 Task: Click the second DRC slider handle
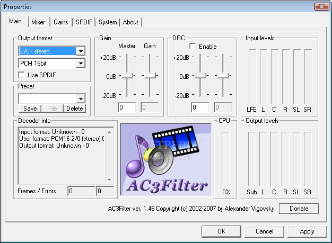[223, 75]
